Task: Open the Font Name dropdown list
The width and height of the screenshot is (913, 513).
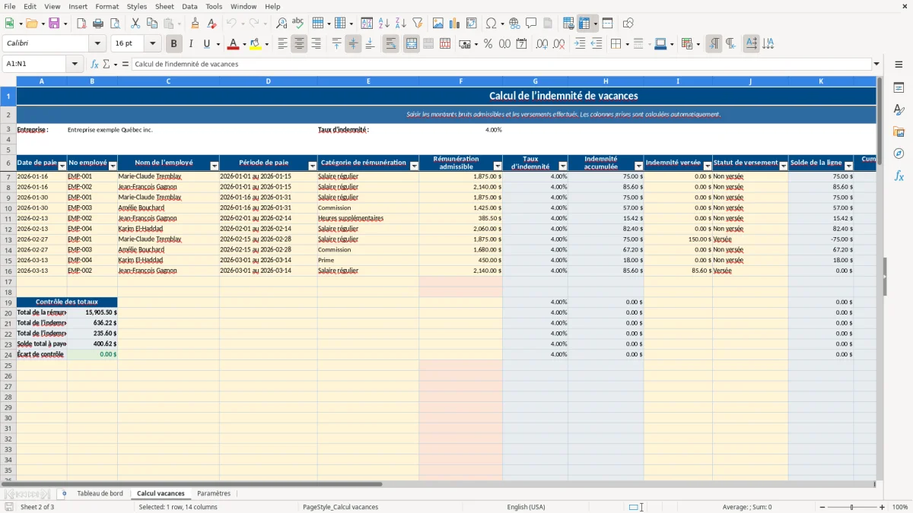Action: [x=97, y=44]
